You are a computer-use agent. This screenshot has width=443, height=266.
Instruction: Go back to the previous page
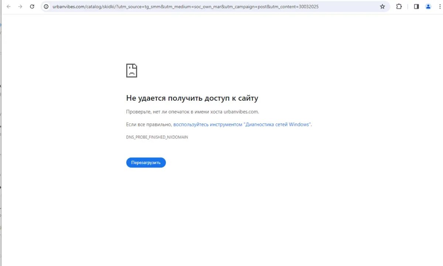8,7
